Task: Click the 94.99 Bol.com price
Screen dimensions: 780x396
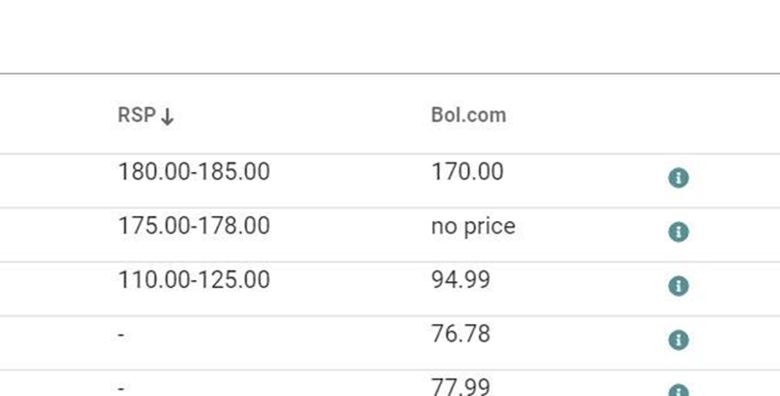Action: pos(461,280)
